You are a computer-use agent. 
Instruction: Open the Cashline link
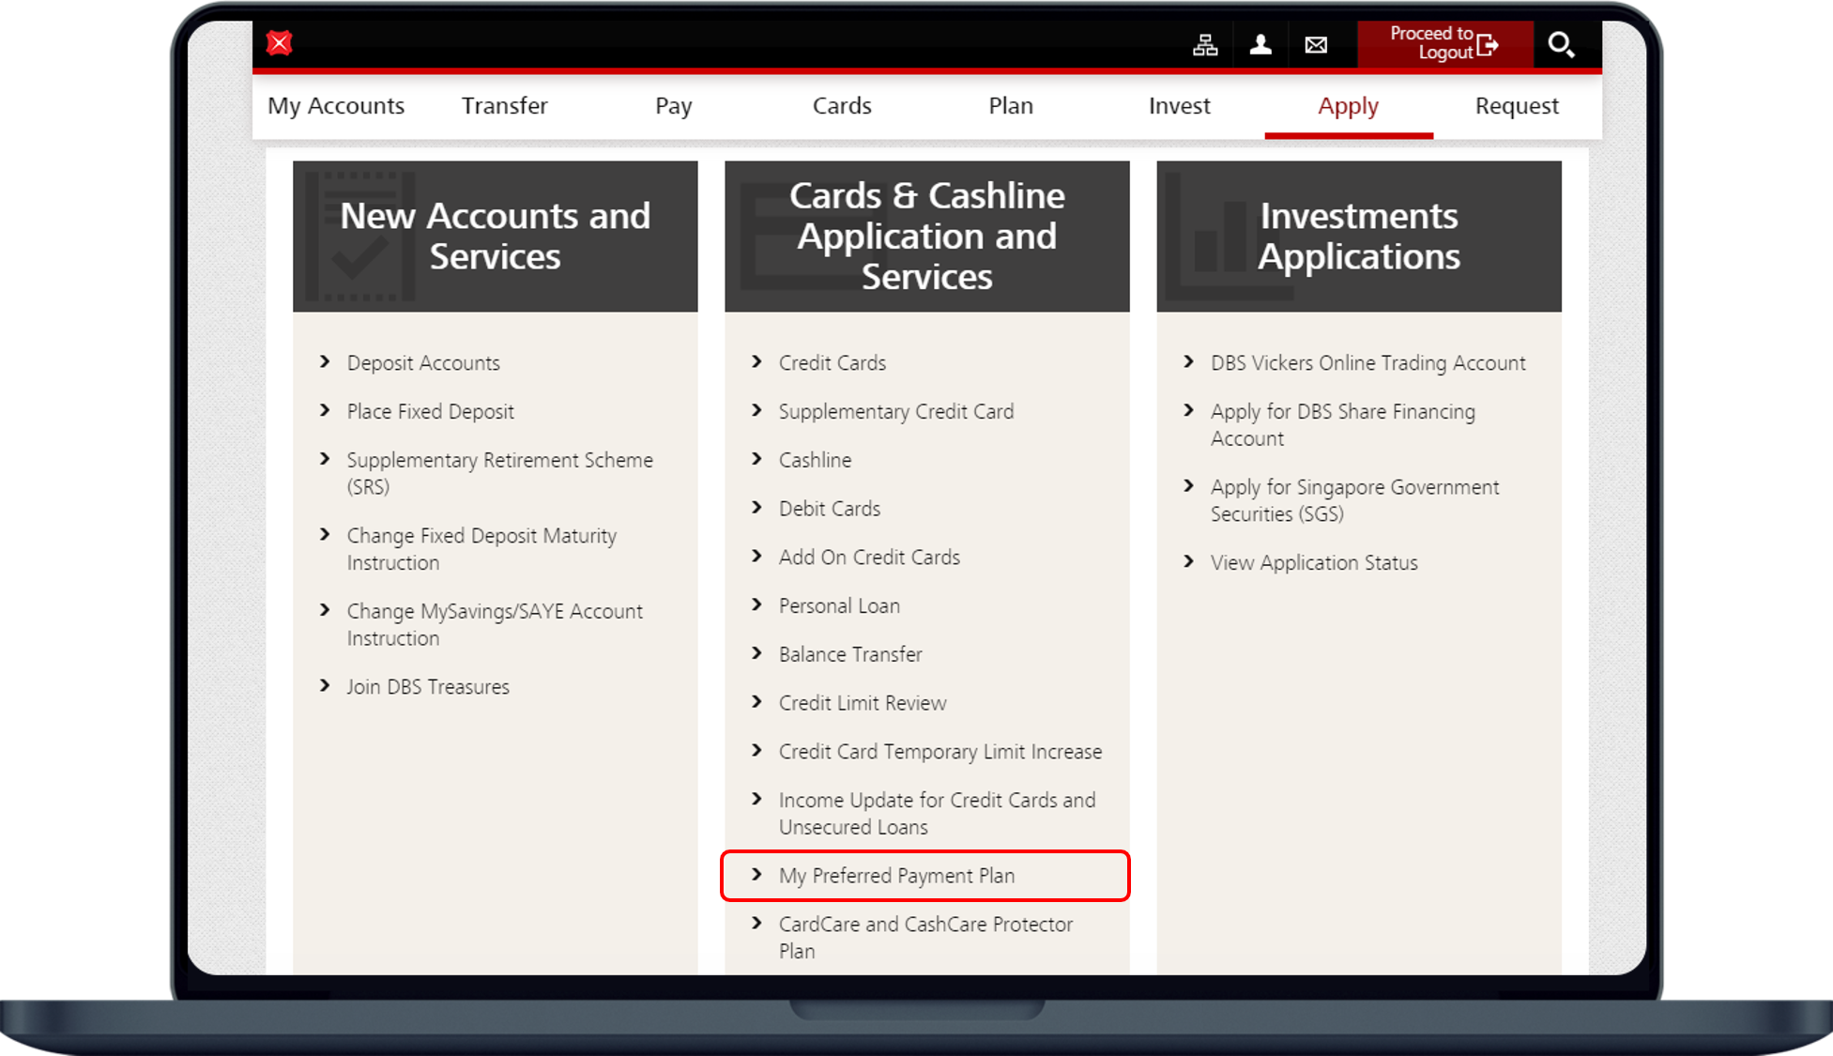coord(815,460)
